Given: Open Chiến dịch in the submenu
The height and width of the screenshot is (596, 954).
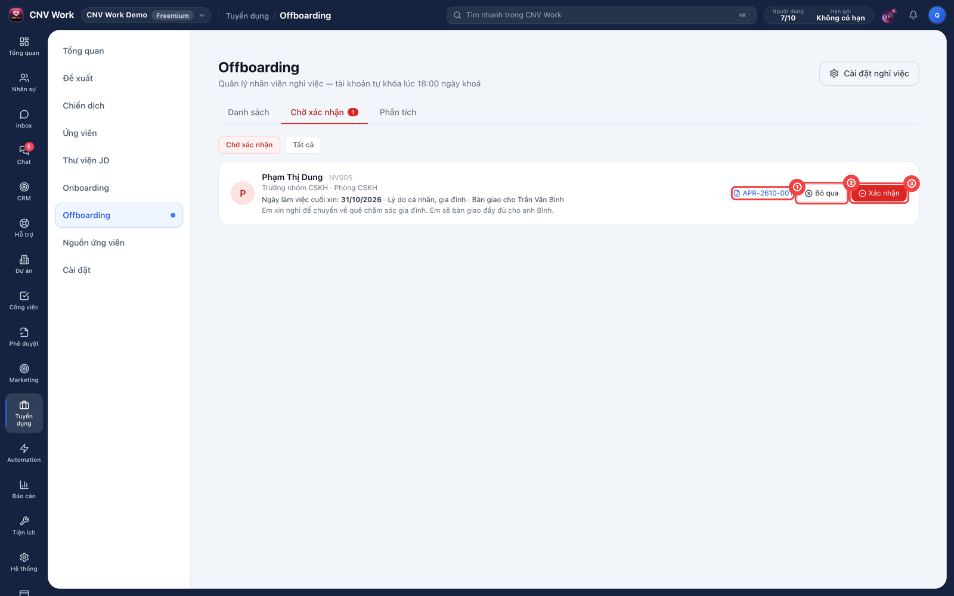Looking at the screenshot, I should 119,105.
